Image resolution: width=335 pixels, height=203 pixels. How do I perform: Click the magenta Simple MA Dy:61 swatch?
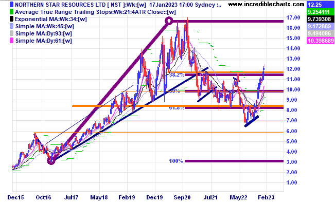tap(11, 41)
